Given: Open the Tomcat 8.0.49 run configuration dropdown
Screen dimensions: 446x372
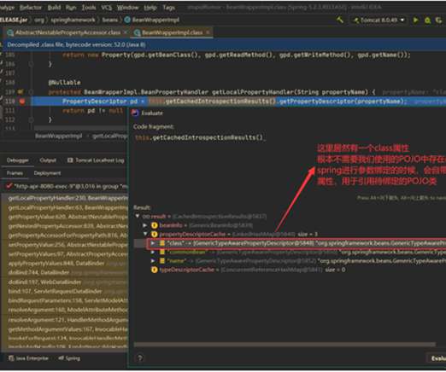Looking at the screenshot, I should [x=379, y=20].
